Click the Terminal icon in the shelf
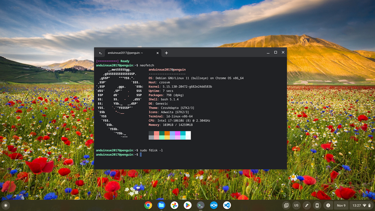The image size is (375, 211). click(x=201, y=205)
